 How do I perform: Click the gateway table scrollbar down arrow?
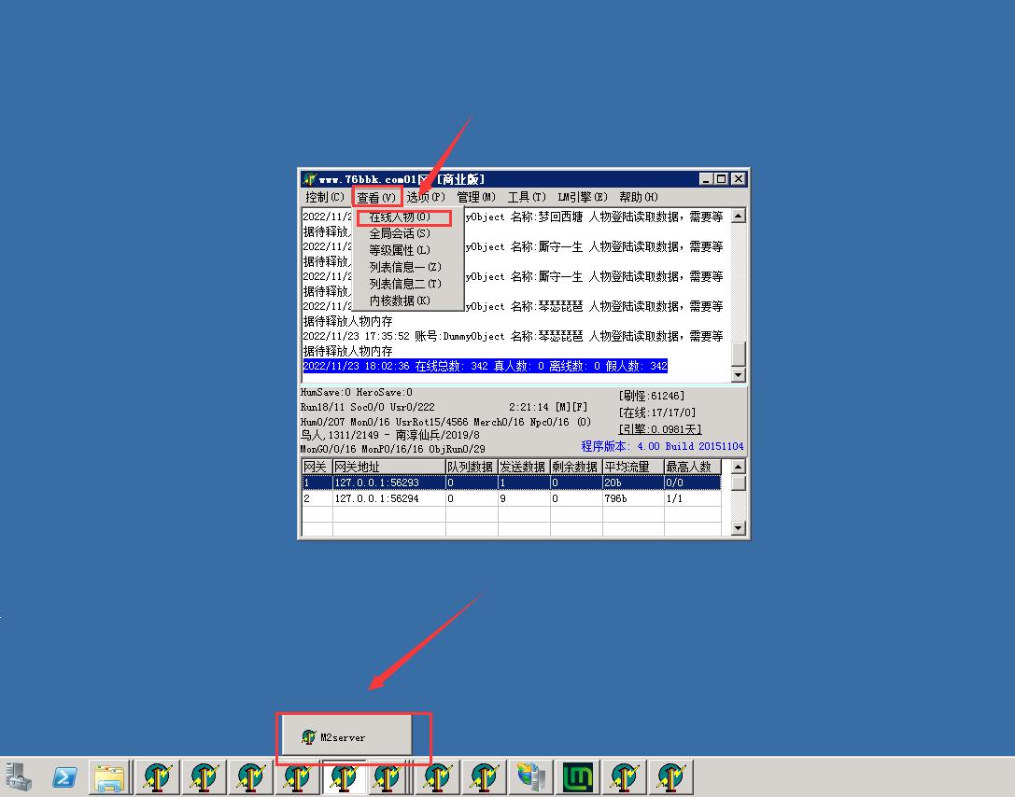point(738,528)
